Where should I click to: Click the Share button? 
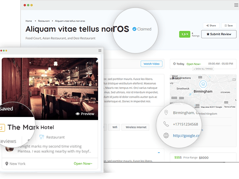coord(211,26)
